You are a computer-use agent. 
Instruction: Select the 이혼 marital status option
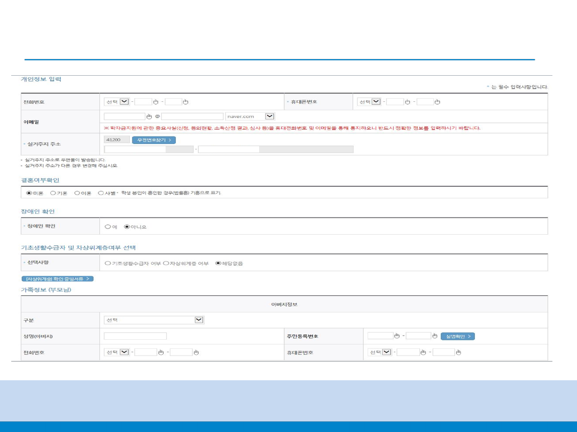77,193
